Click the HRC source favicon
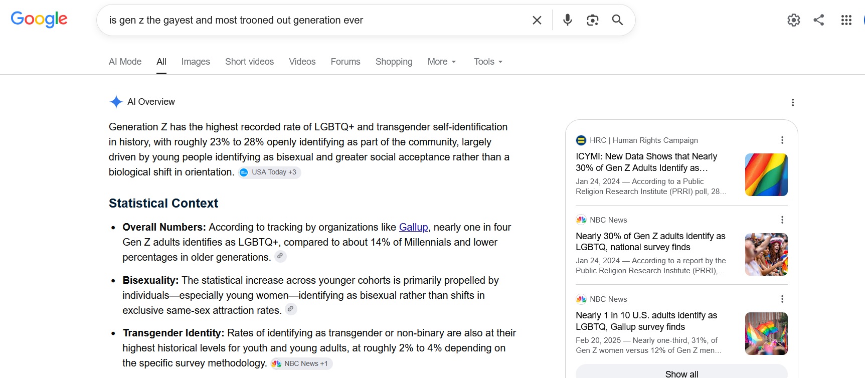This screenshot has height=378, width=865. [581, 140]
